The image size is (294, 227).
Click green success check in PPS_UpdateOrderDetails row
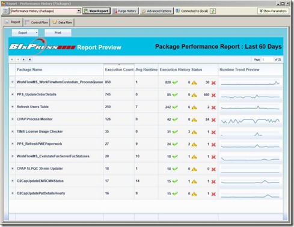coord(175,95)
